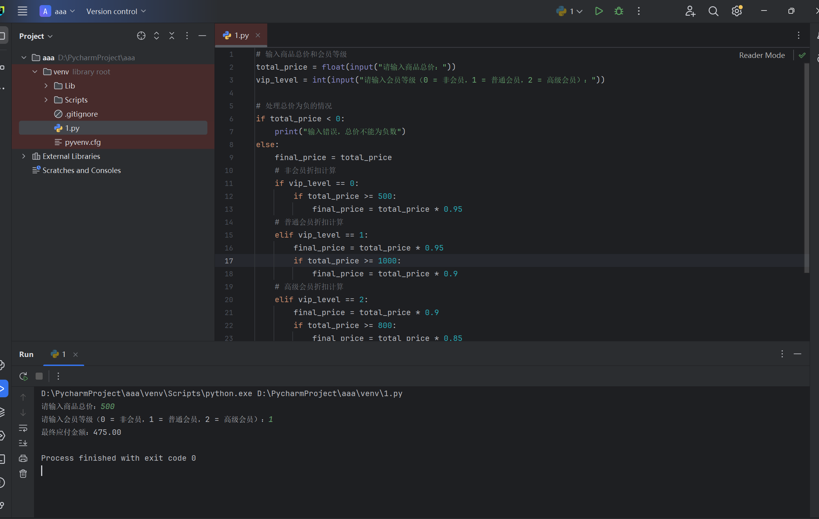Run the current script with green play button
The image size is (819, 519).
point(598,11)
